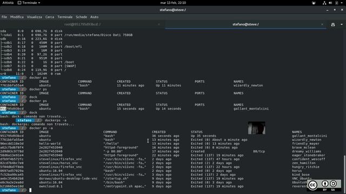Open the File menu
346x194 pixels.
click(4, 17)
